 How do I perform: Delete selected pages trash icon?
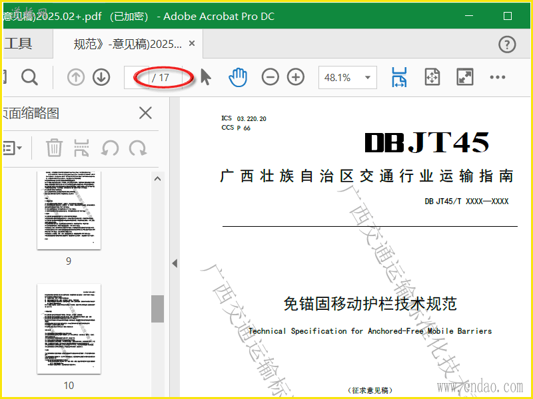54,148
